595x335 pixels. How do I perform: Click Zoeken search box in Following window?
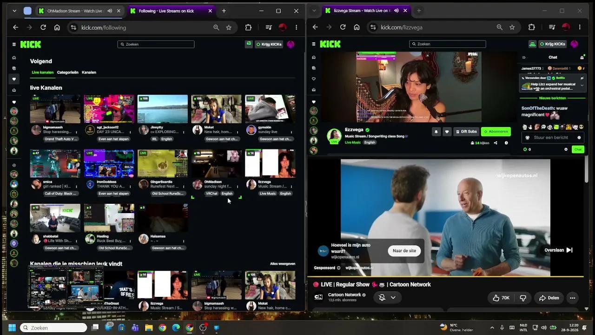(156, 44)
